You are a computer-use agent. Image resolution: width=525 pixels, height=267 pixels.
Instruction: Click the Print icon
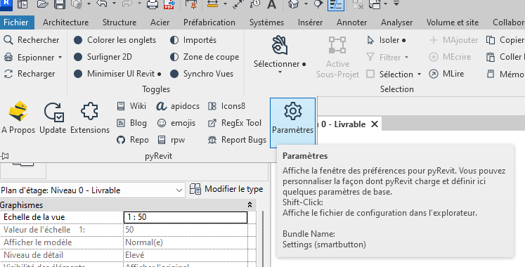coord(153,4)
